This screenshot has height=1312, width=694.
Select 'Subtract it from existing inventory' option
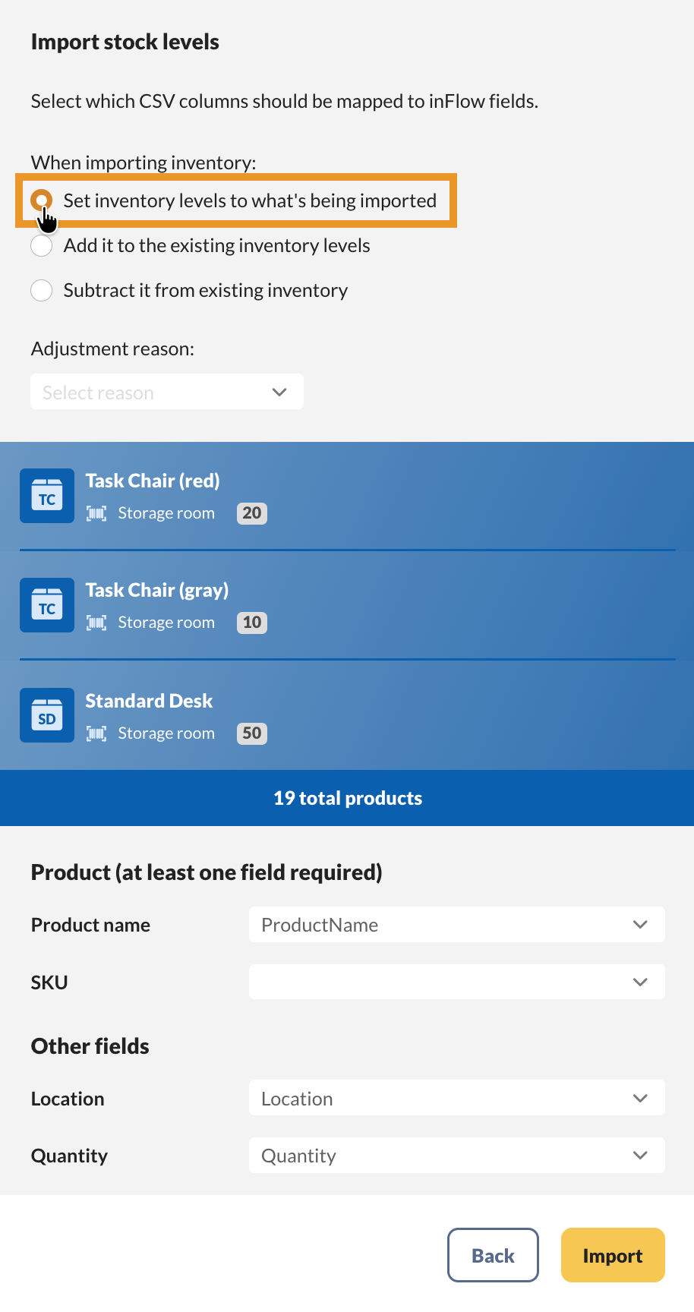42,291
